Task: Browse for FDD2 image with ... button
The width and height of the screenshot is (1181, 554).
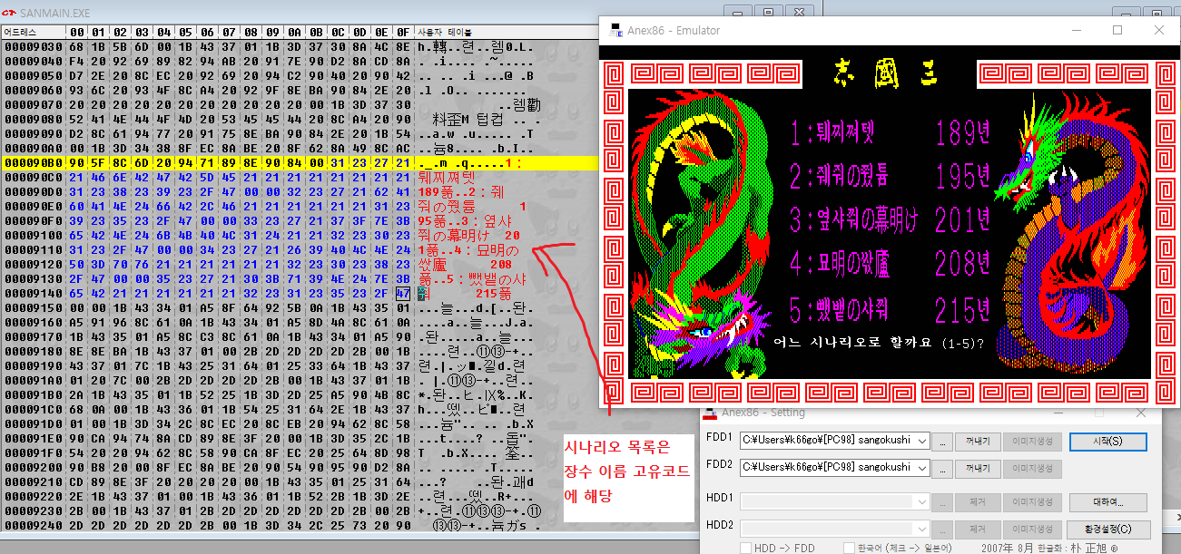Action: coord(944,469)
